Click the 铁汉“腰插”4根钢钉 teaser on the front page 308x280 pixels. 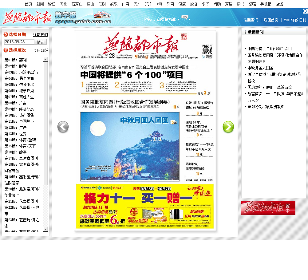click(199, 105)
